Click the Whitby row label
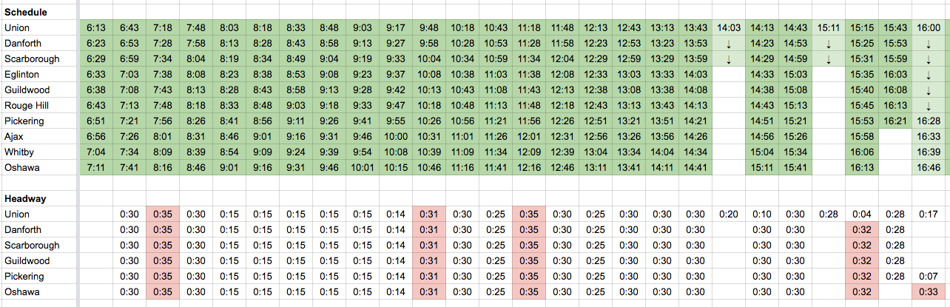950x307 pixels. (20, 152)
